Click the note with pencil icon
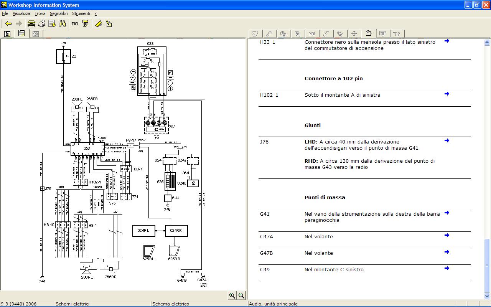Viewport: 491px width, 307px height. tap(109, 24)
